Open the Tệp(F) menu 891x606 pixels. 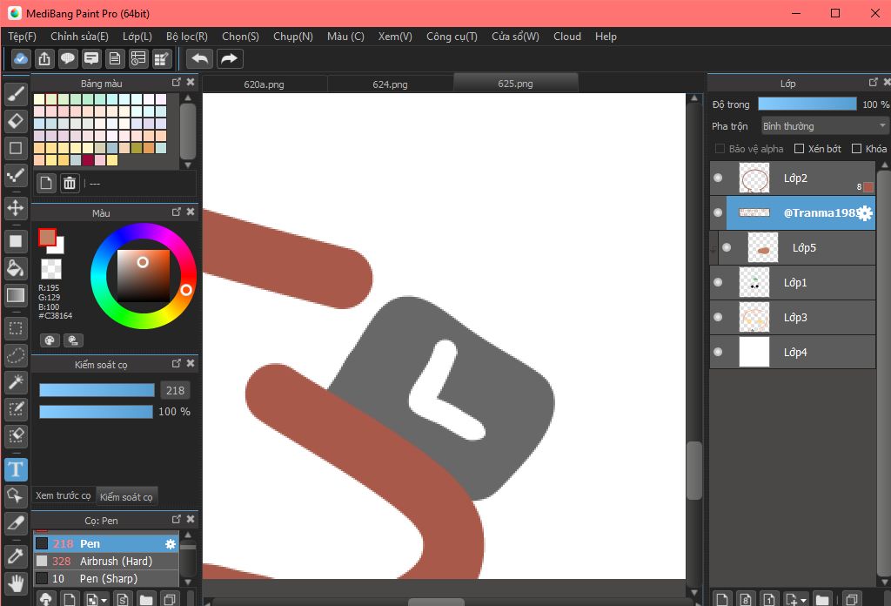click(22, 37)
